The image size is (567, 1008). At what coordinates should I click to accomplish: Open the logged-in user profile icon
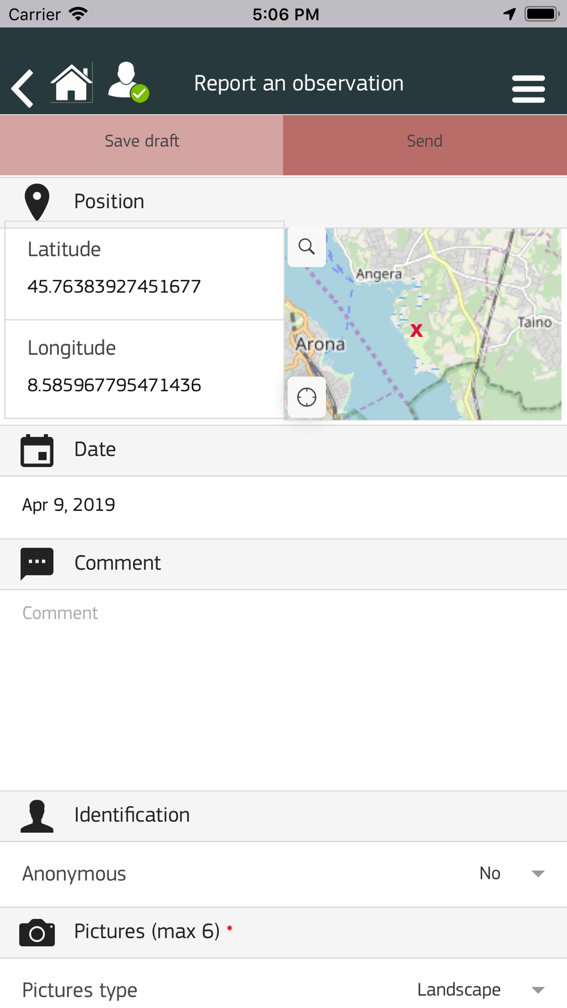[128, 82]
